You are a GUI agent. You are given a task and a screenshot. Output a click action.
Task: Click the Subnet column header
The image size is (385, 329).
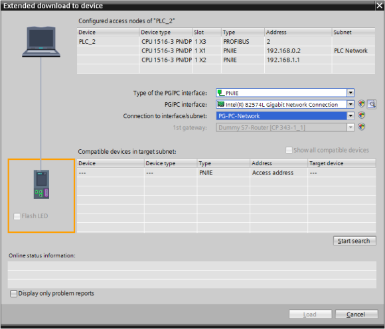[353, 32]
